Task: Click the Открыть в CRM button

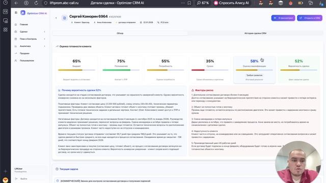Action: [x=310, y=18]
